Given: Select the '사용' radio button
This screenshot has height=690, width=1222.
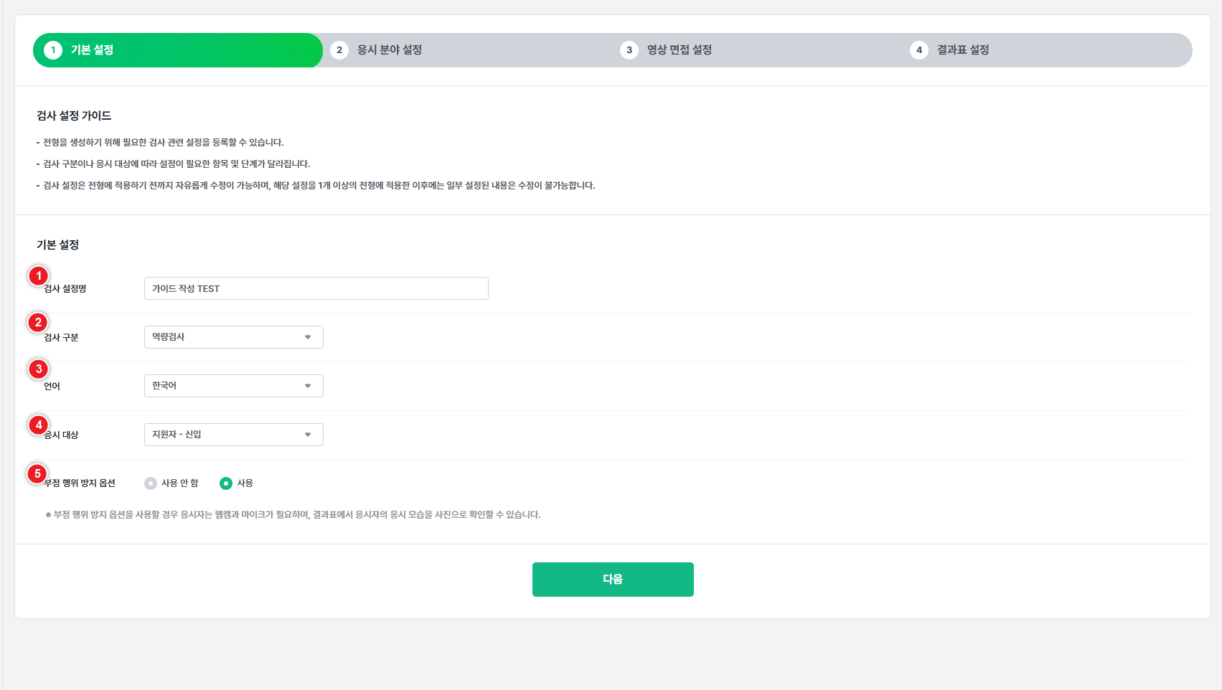Looking at the screenshot, I should click(x=226, y=483).
